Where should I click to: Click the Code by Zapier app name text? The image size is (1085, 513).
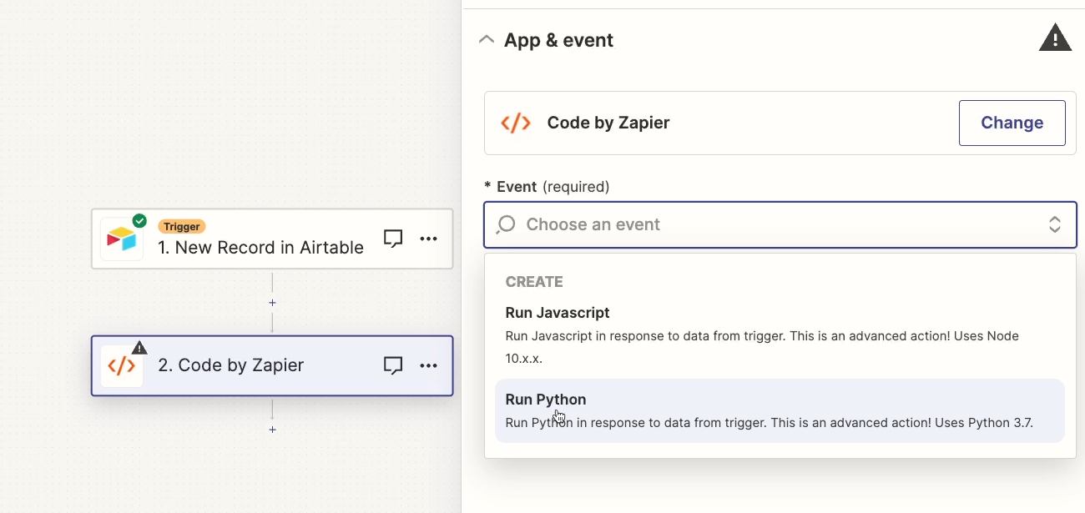pyautogui.click(x=608, y=123)
